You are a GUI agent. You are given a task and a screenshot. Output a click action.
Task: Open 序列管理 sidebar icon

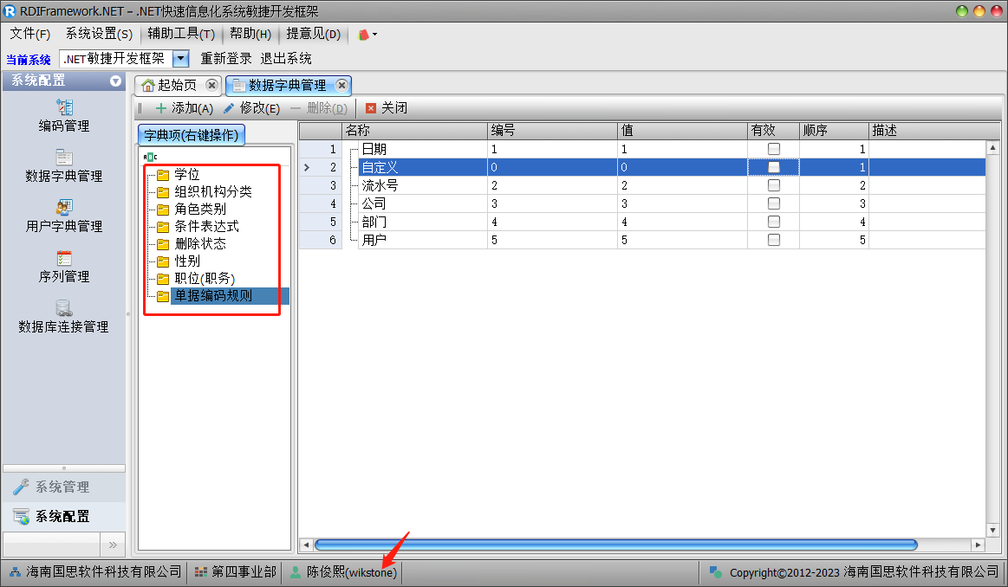[x=64, y=258]
